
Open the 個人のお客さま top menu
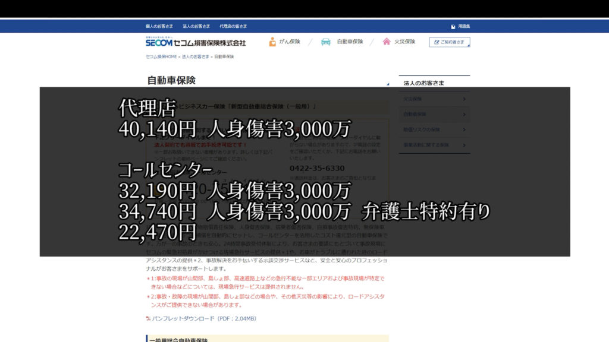click(159, 27)
